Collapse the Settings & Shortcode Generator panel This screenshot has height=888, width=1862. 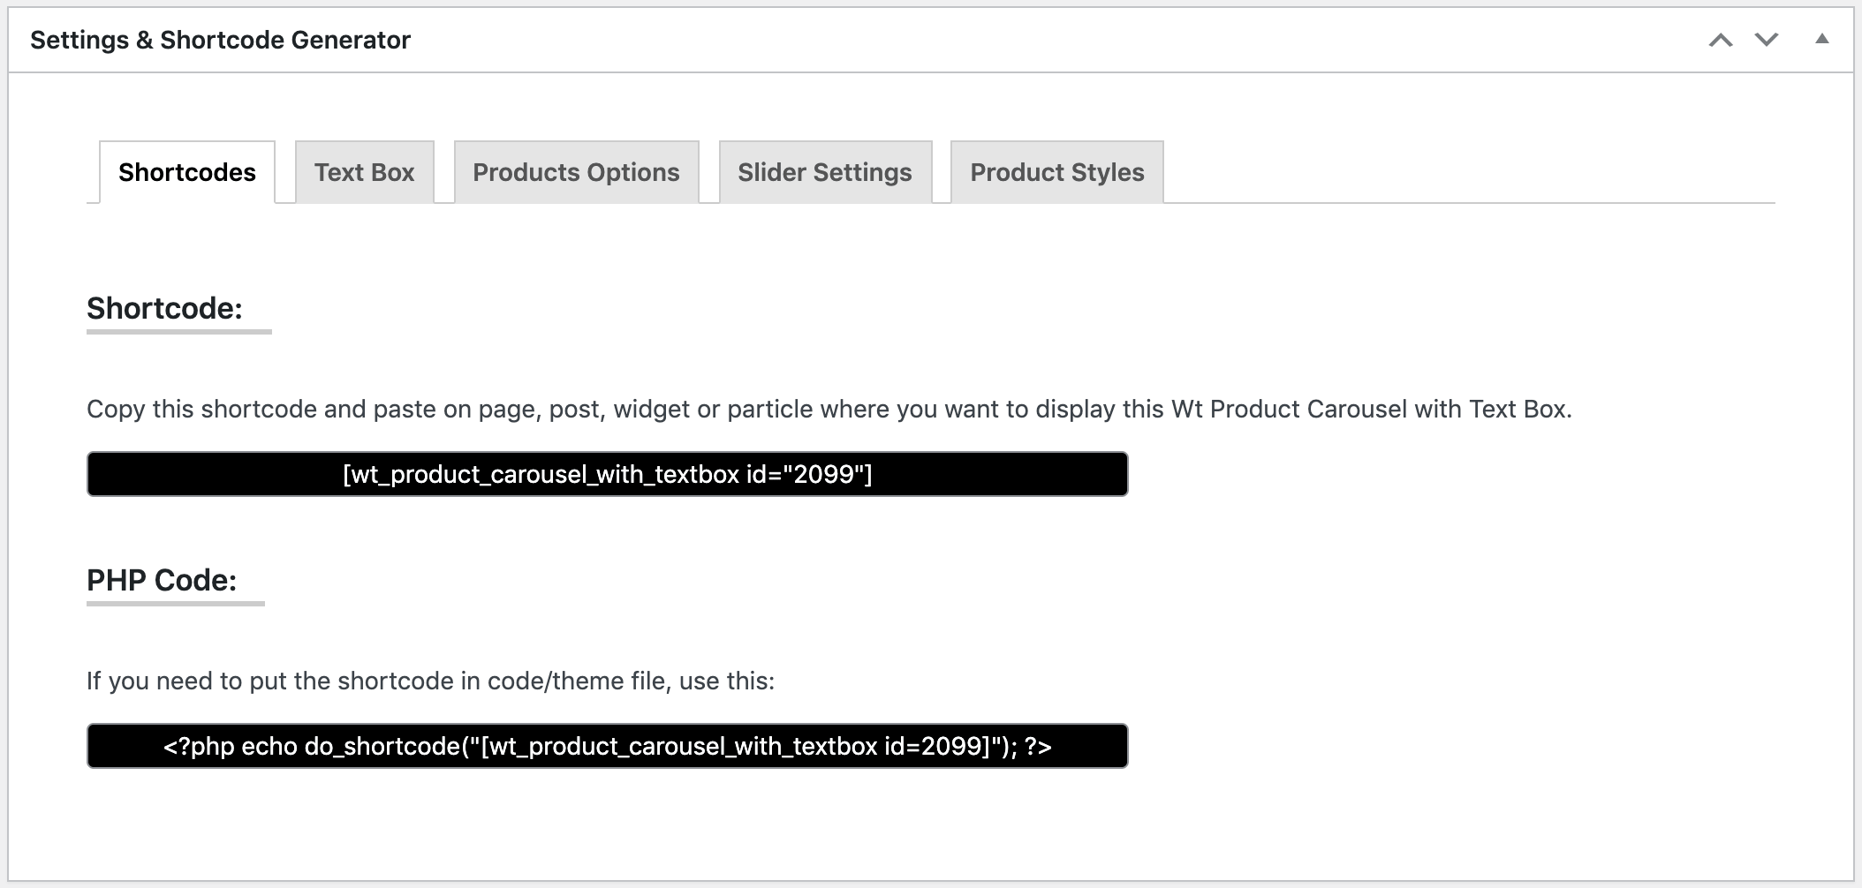(x=1821, y=39)
